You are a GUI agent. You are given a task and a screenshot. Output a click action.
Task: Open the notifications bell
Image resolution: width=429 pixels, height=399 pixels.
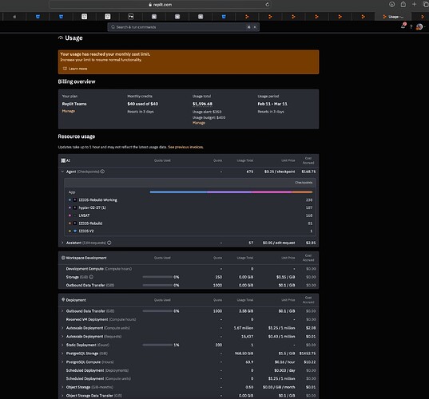pos(403,26)
